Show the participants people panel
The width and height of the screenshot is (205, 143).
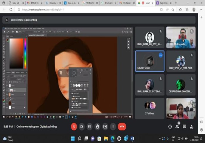click(177, 127)
